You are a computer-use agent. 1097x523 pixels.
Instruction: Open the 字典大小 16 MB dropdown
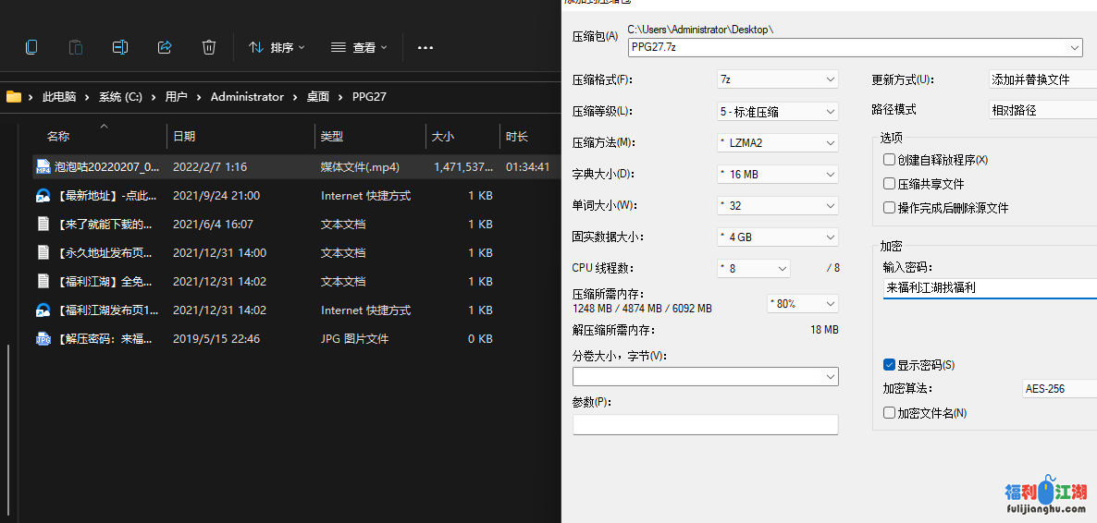(777, 174)
